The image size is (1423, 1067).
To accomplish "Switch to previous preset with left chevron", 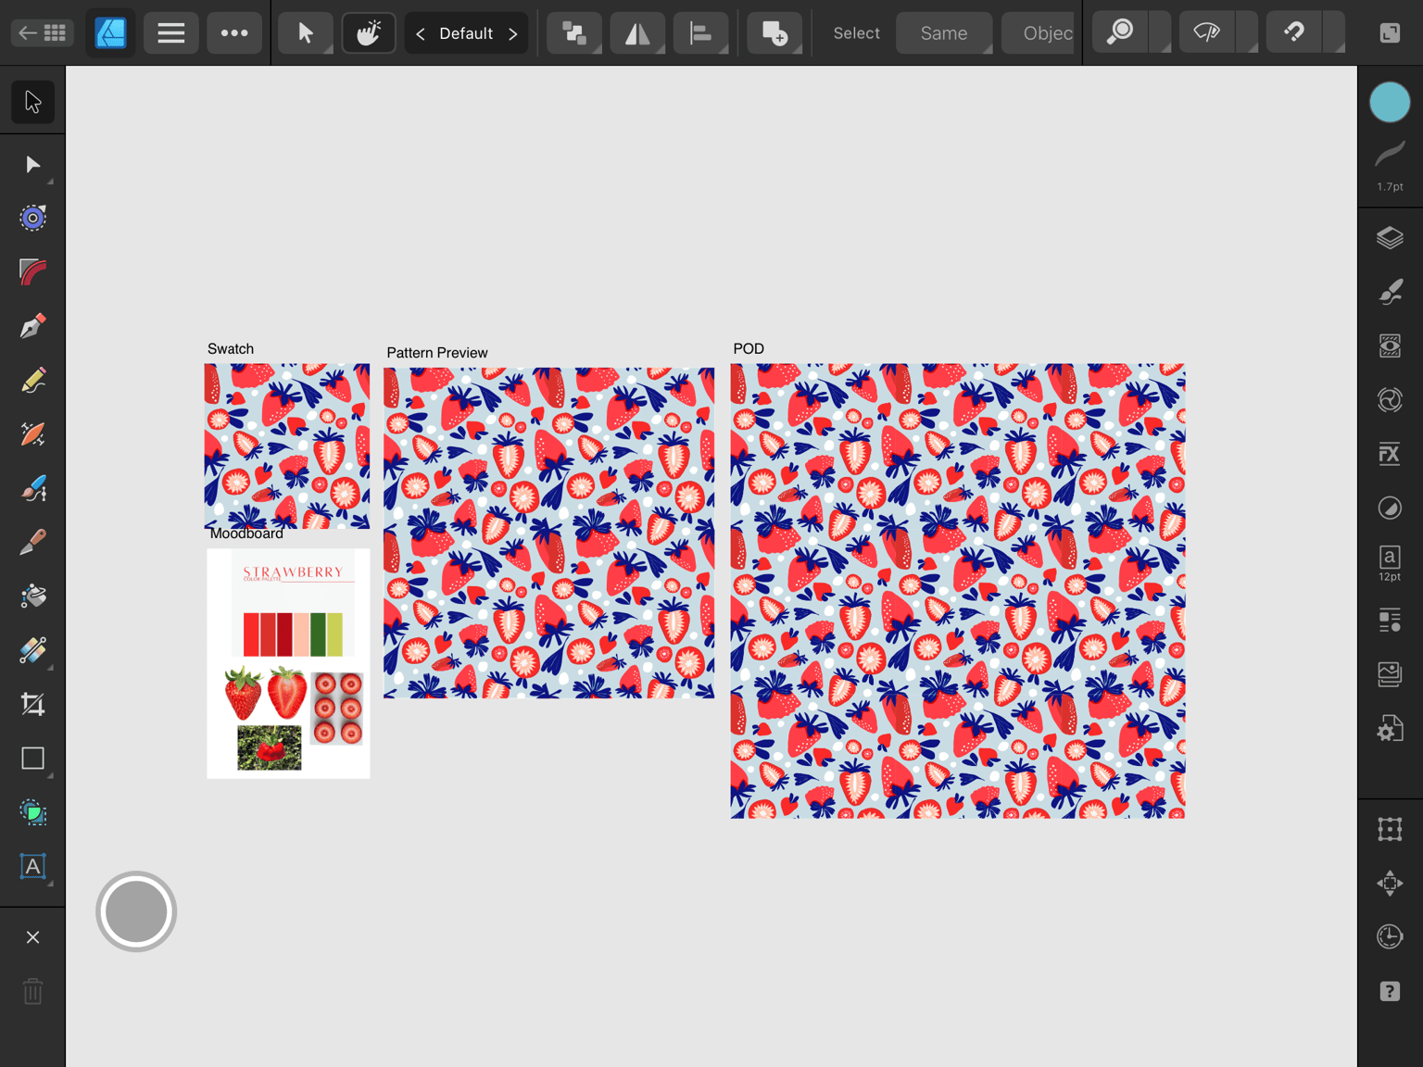I will (x=421, y=33).
